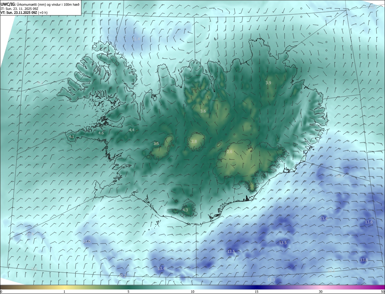Click the 3.6 value label on the map
This screenshot has height=294, width=385.
tap(203, 111)
